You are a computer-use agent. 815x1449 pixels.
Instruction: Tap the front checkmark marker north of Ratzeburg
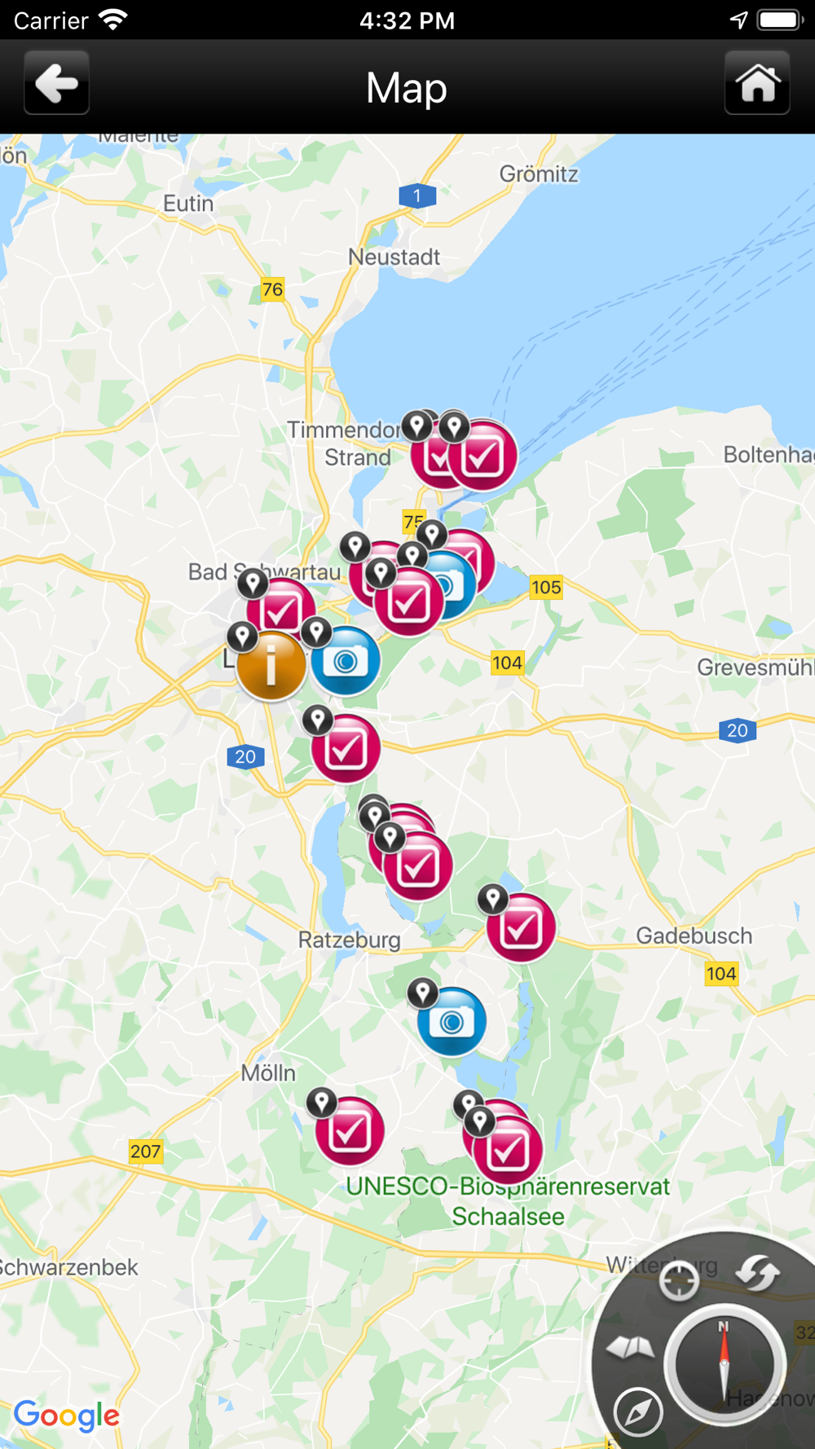point(418,865)
